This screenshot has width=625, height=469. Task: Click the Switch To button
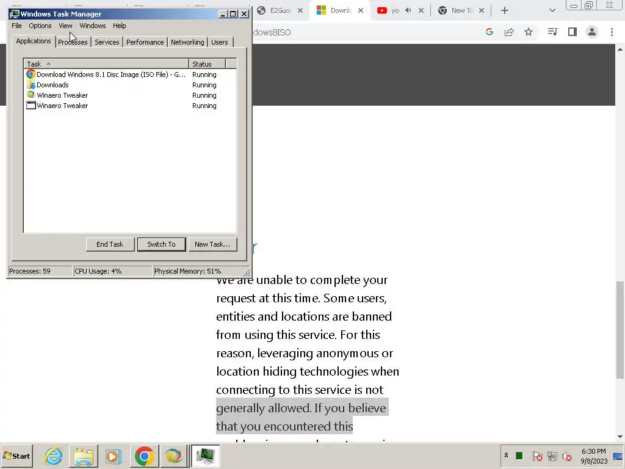pyautogui.click(x=161, y=244)
